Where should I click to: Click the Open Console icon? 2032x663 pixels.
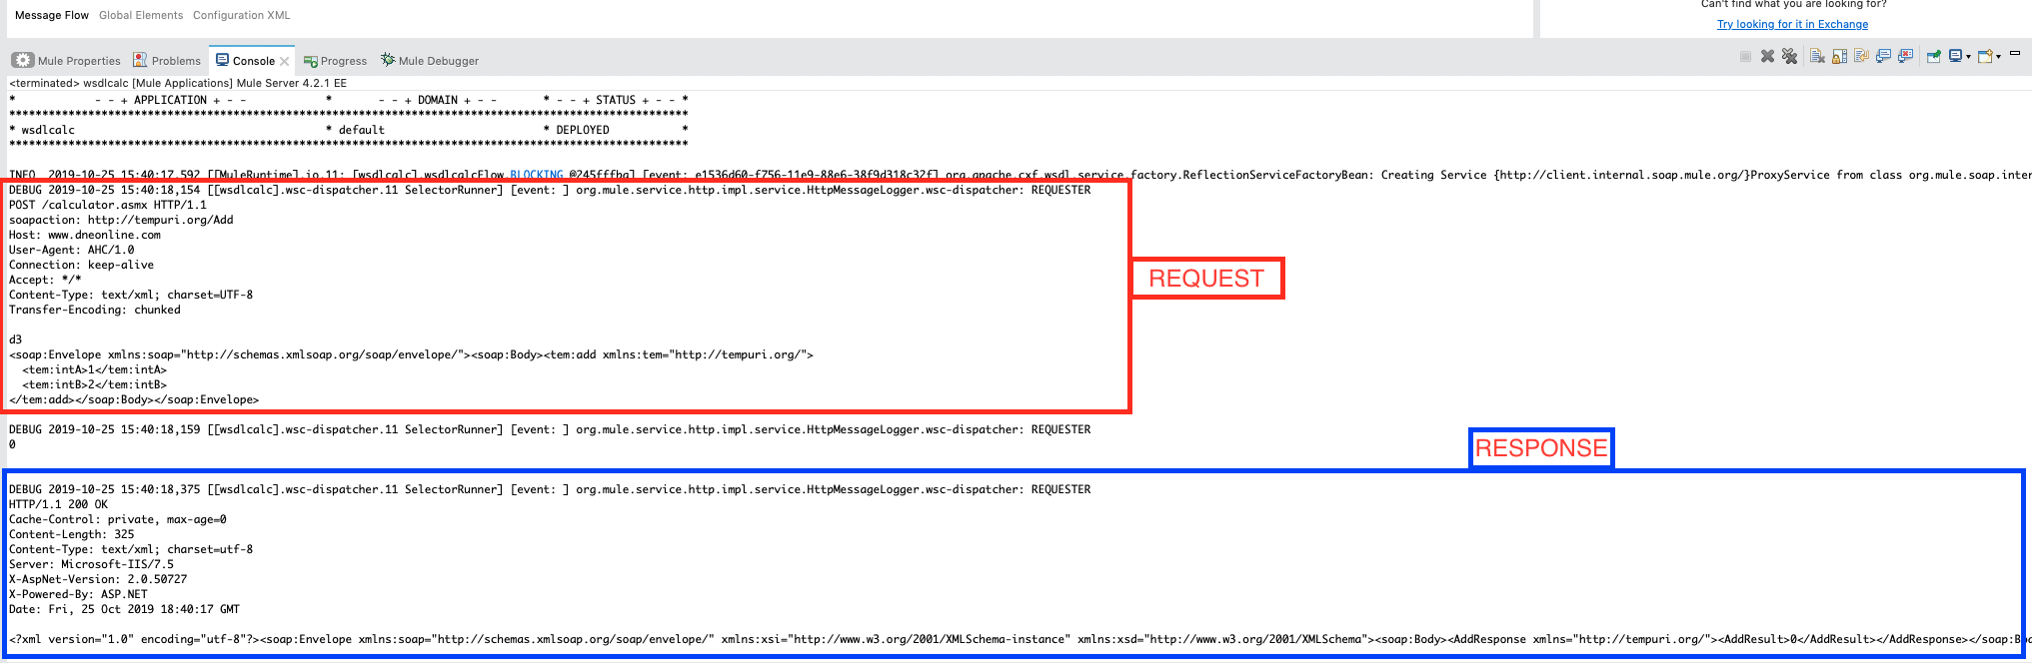coord(1985,56)
